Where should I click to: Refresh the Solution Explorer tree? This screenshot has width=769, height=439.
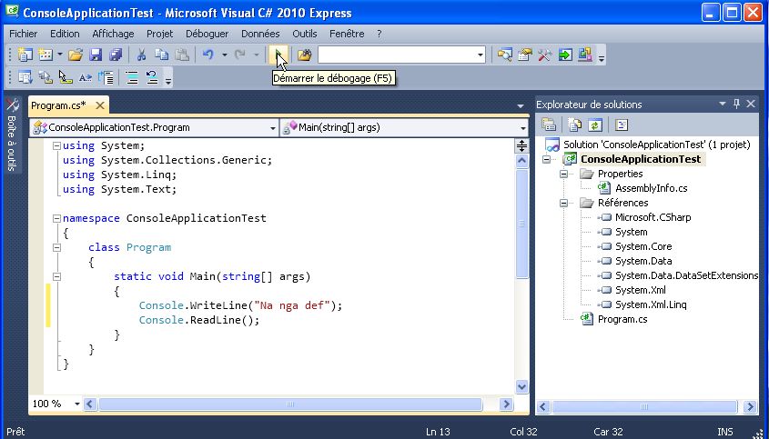coord(595,125)
